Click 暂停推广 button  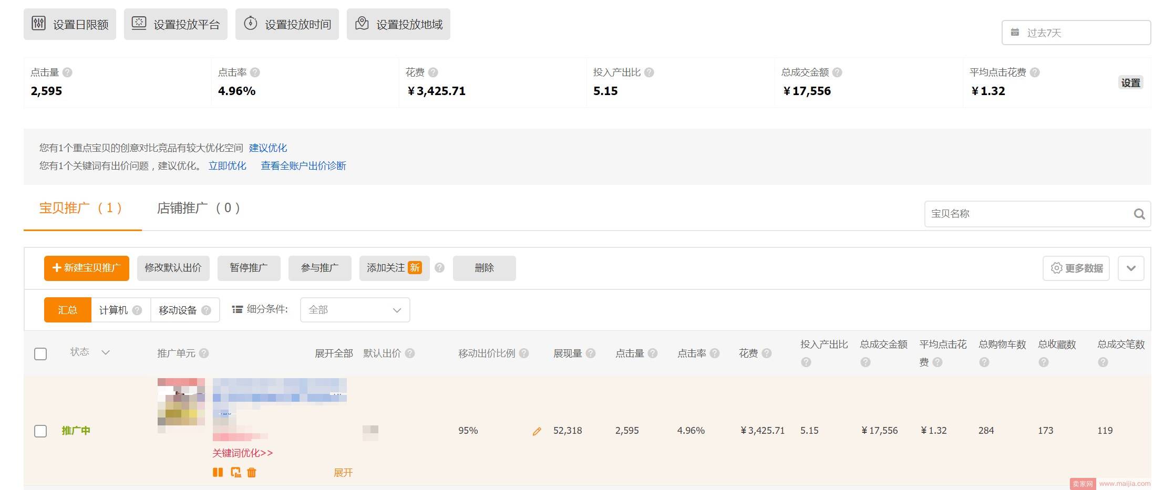point(249,268)
